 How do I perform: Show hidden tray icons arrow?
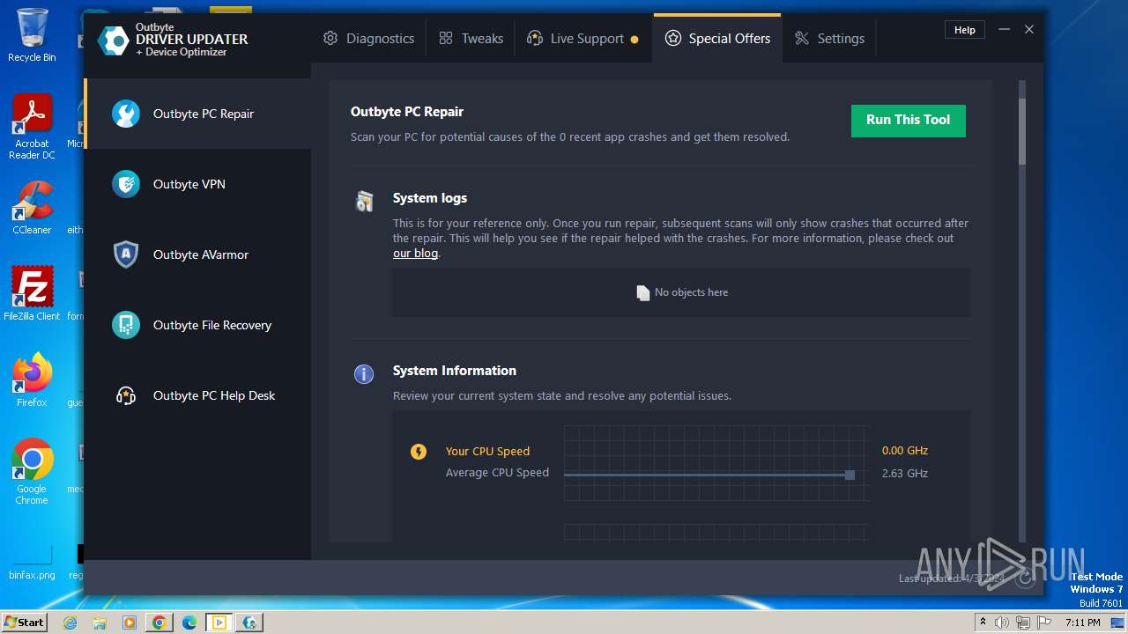click(983, 623)
